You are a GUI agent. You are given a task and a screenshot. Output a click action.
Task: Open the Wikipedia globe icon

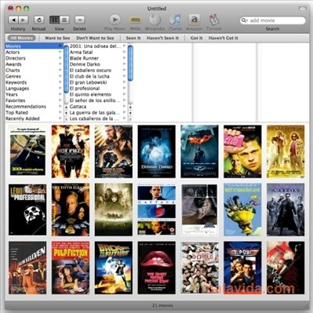155,20
